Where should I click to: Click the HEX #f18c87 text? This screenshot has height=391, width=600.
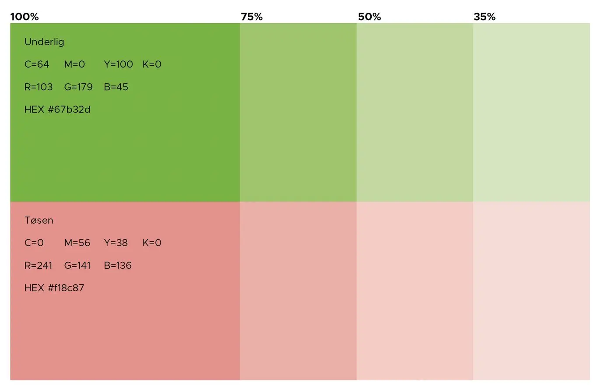[x=54, y=288]
